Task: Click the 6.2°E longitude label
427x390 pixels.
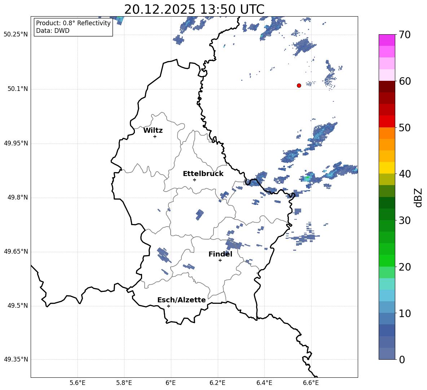Action: (x=217, y=383)
